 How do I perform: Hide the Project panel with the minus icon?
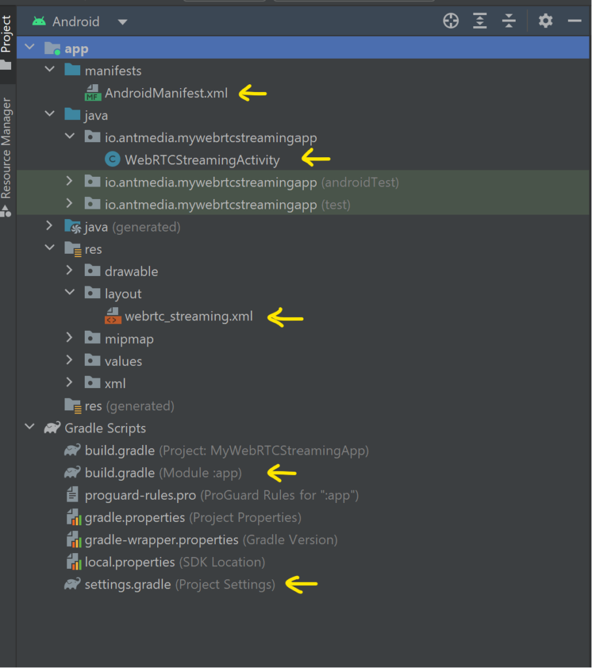tap(574, 20)
